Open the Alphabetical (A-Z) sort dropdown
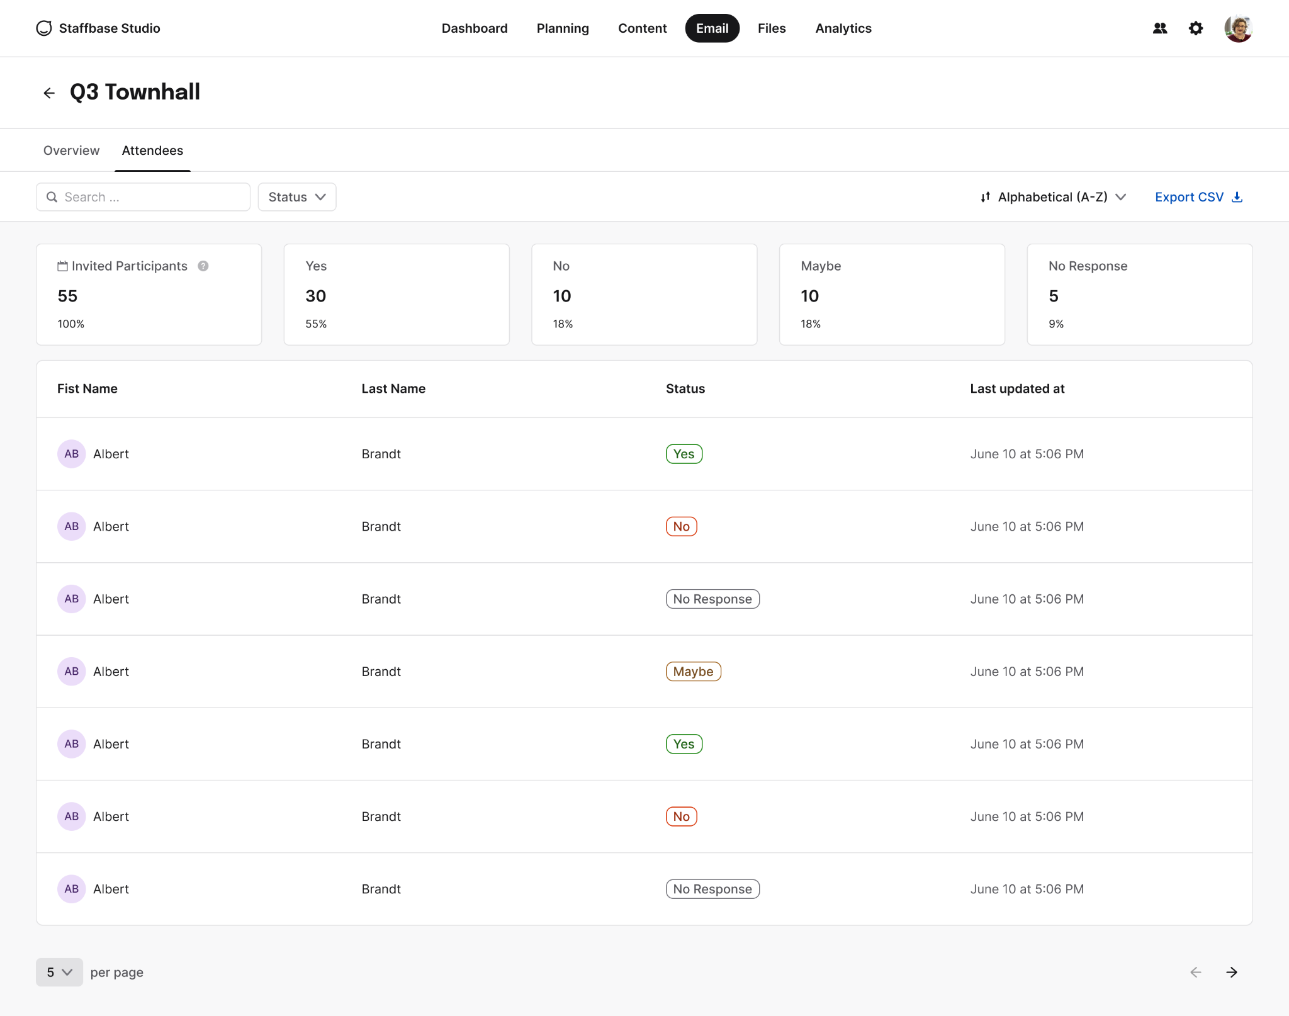1289x1016 pixels. (1054, 197)
